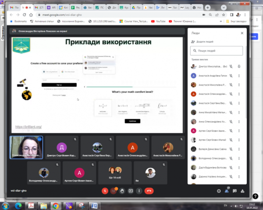Click the present screen icon

click(131, 191)
